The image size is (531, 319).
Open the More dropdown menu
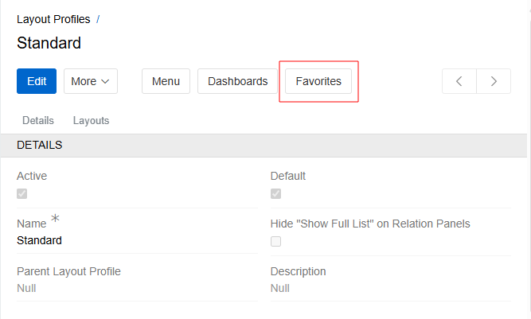pos(91,81)
